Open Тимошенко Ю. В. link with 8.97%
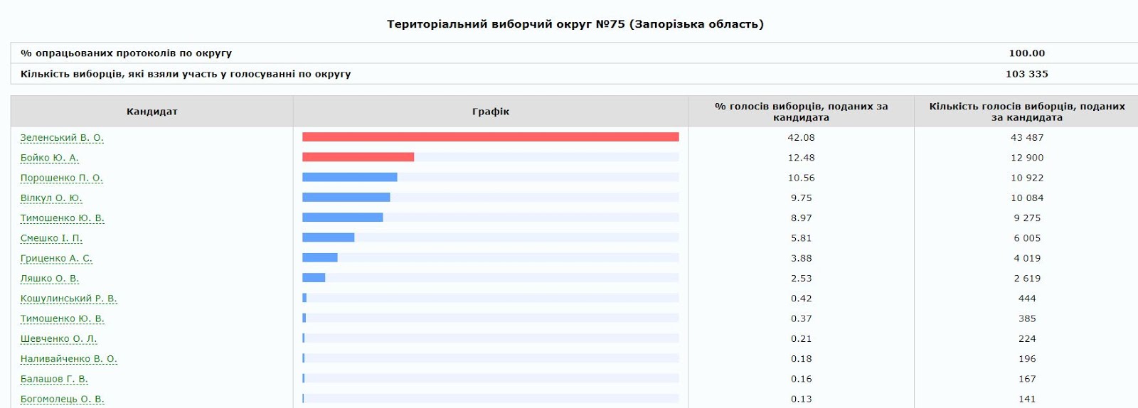 coord(62,218)
